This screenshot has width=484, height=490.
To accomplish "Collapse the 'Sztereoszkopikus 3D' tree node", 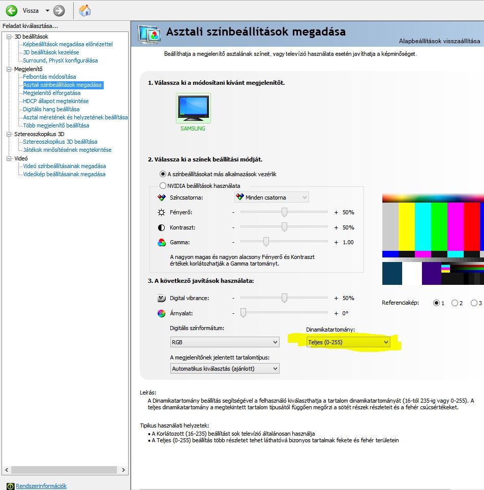I will tap(9, 134).
